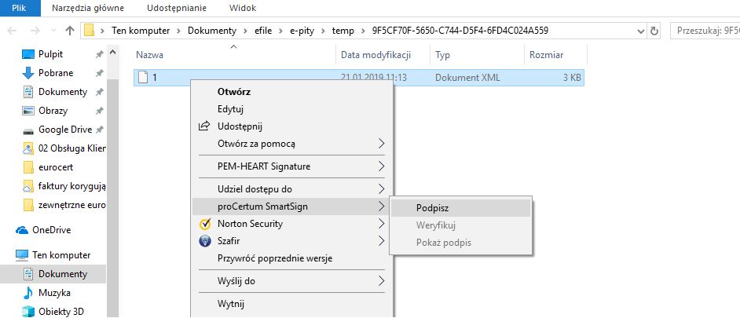
Task: Click the Obiekty 3D cube icon
Action: pyautogui.click(x=28, y=312)
